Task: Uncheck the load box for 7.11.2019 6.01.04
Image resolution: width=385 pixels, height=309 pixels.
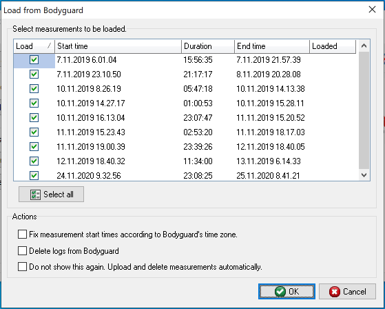Action: tap(34, 60)
